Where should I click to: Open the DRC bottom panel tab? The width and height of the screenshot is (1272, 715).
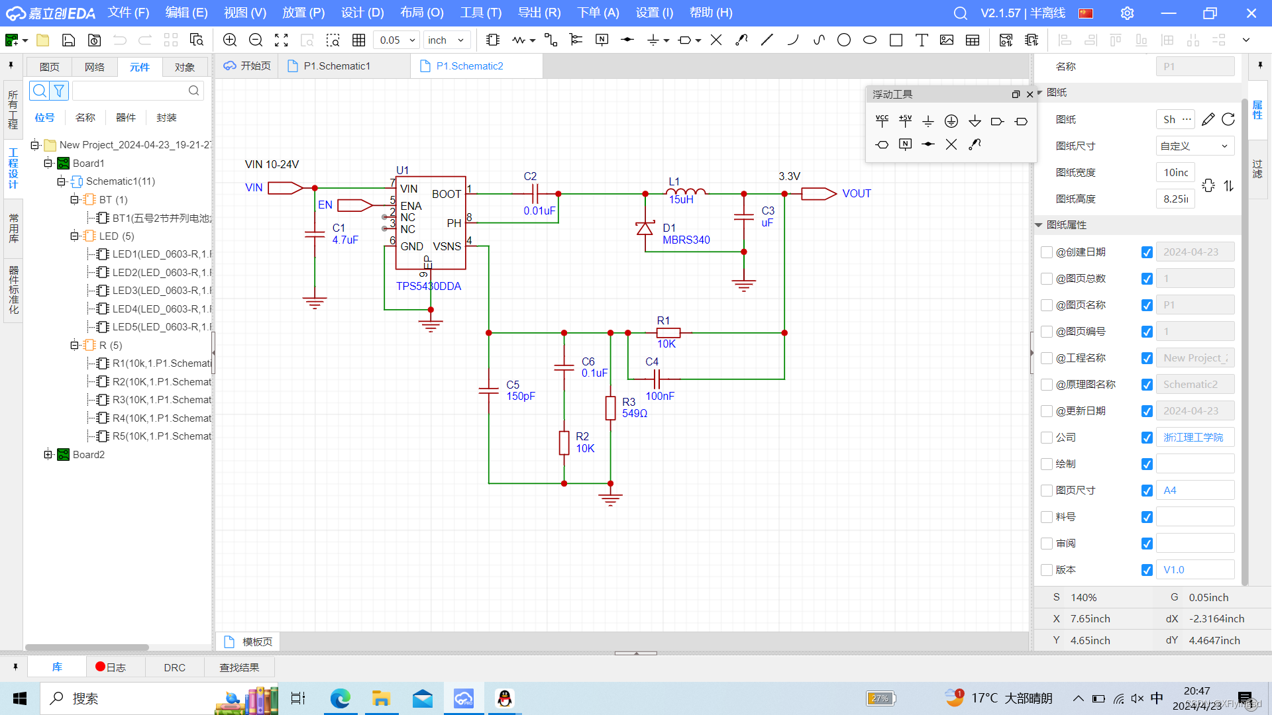pos(174,667)
